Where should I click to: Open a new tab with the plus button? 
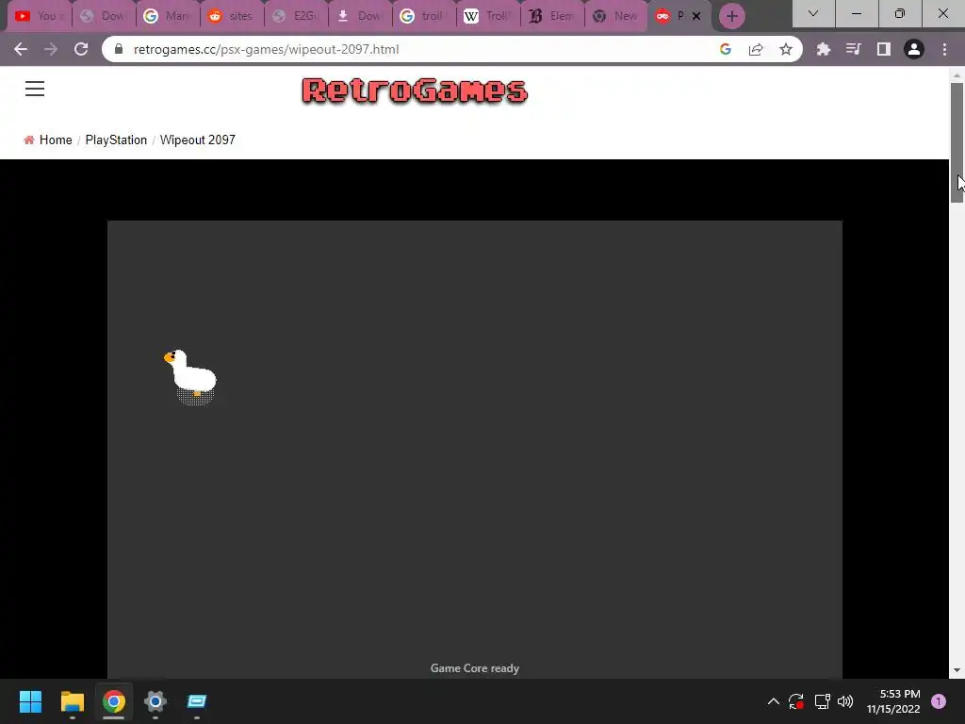pos(731,16)
